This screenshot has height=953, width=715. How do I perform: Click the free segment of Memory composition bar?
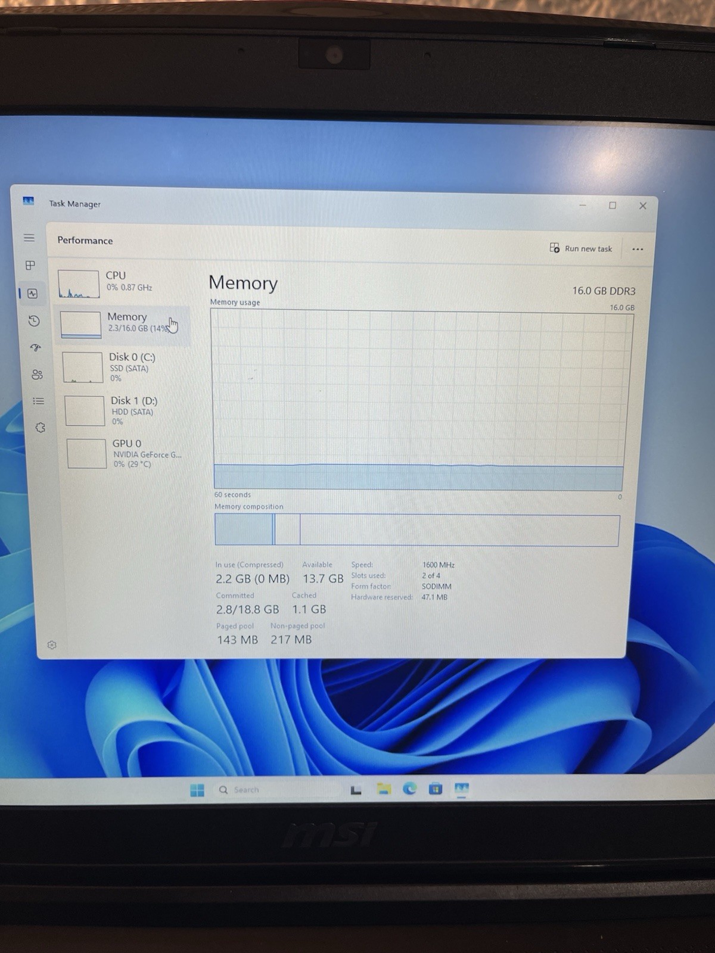click(459, 530)
